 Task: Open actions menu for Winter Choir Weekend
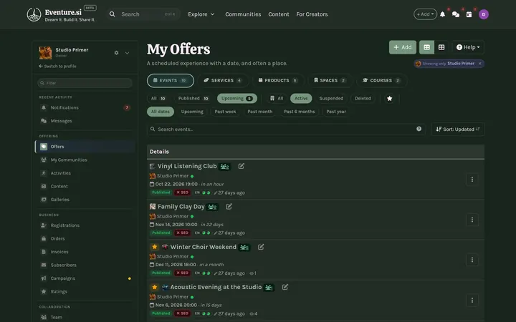(472, 260)
